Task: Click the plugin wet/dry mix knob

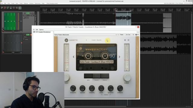Action: coord(136,35)
